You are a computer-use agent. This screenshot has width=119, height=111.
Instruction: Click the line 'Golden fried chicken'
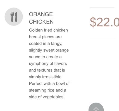tap(48, 30)
